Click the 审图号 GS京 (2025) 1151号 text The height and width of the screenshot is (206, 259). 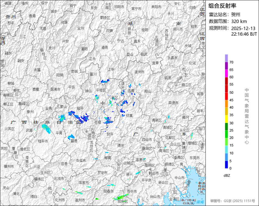pos(232,201)
